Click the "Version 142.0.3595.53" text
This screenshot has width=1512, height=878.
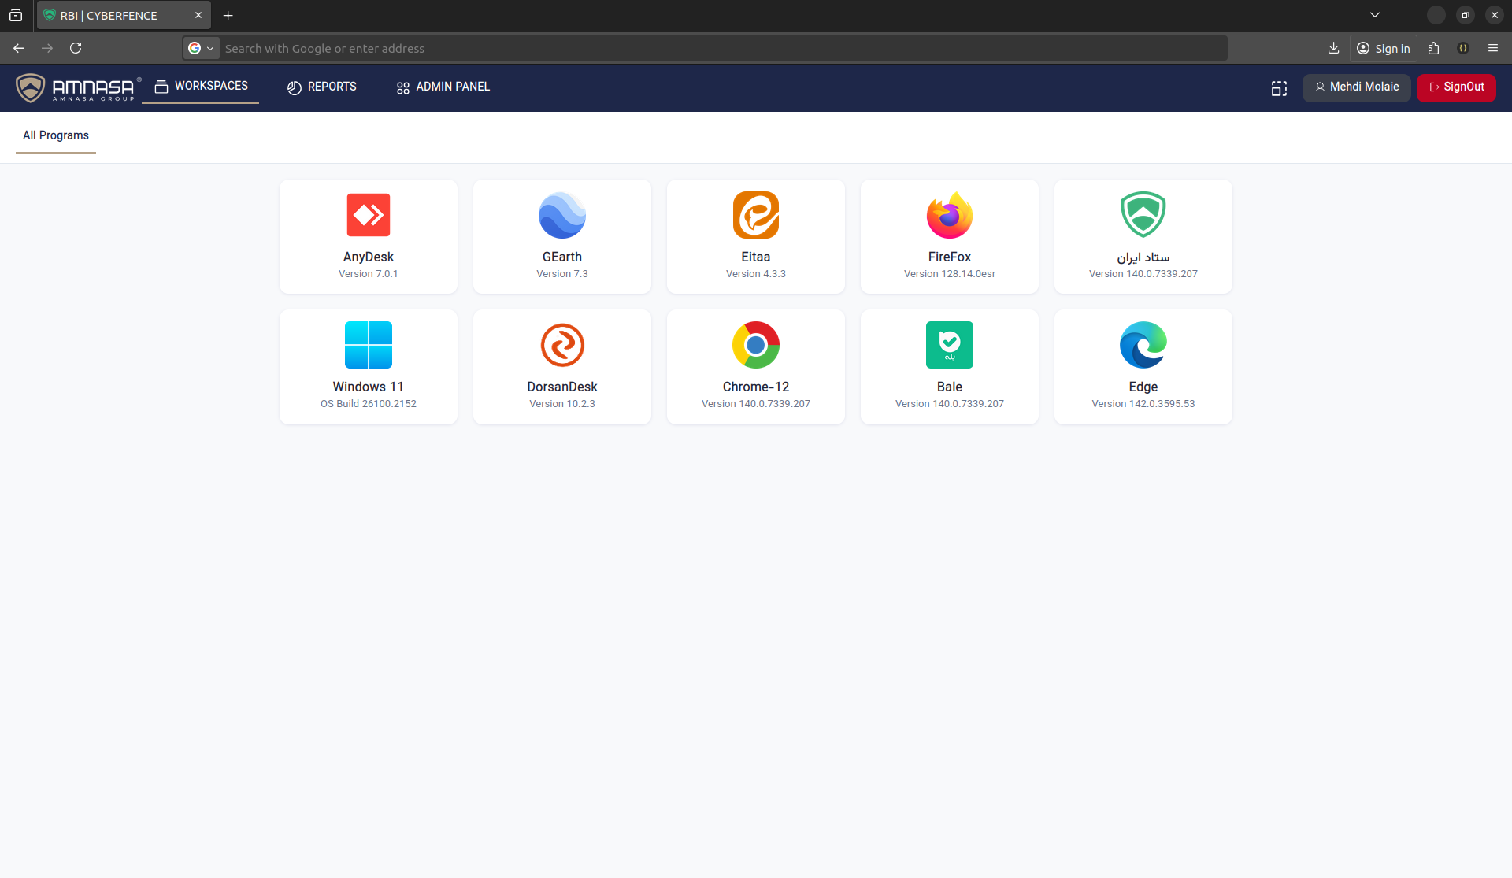click(x=1143, y=404)
